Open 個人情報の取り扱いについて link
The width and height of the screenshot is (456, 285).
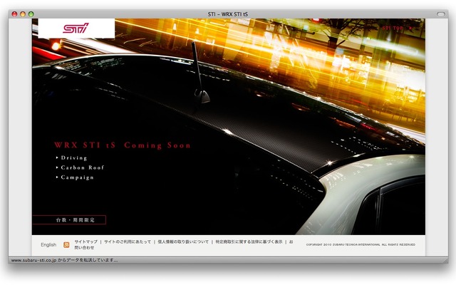(x=183, y=242)
